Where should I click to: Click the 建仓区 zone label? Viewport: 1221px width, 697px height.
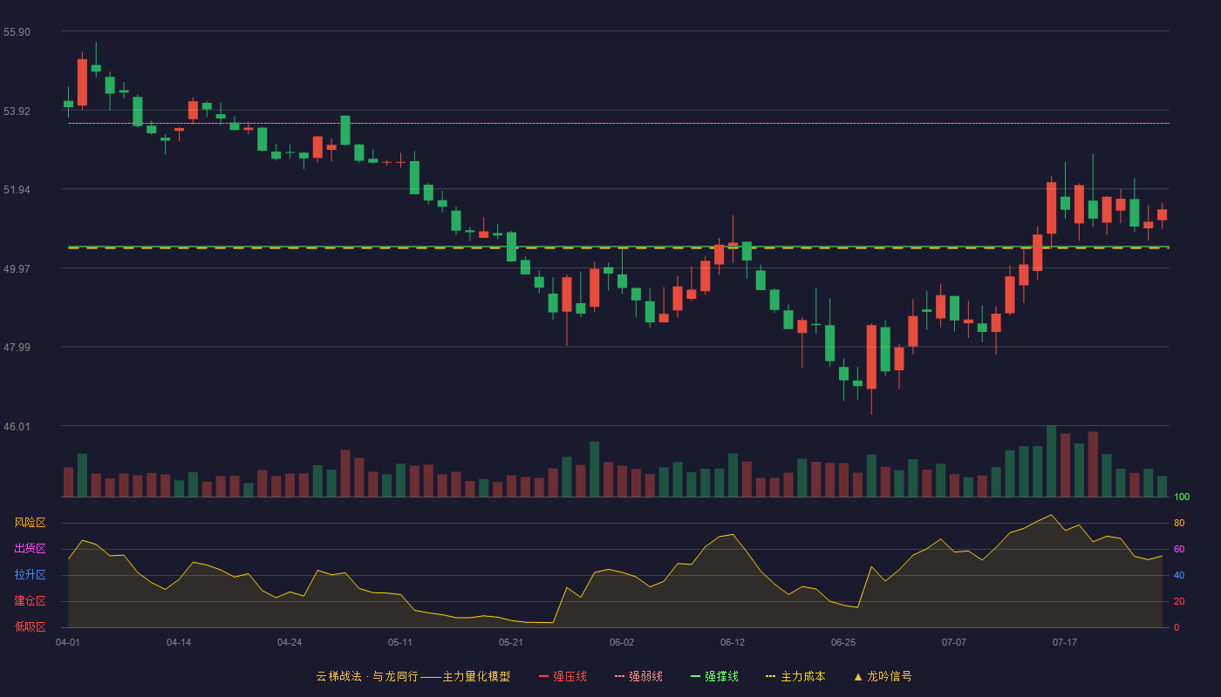point(30,601)
